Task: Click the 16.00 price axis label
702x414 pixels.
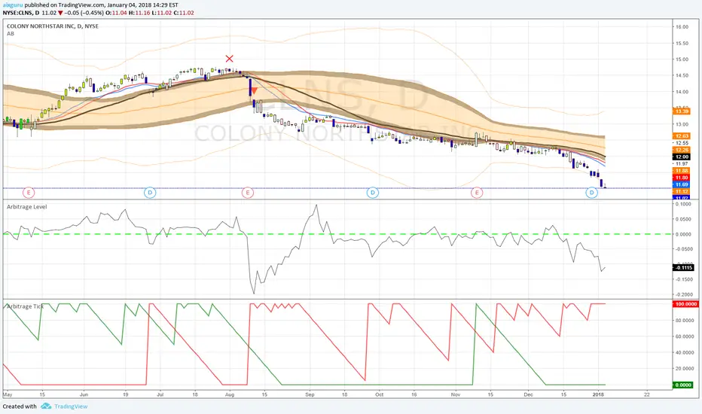Action: 682,27
